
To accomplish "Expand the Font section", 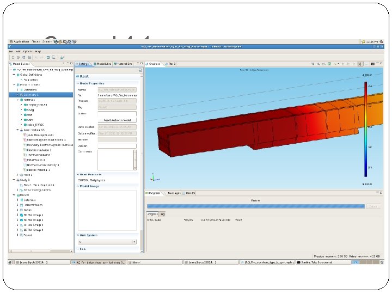I will pyautogui.click(x=78, y=249).
